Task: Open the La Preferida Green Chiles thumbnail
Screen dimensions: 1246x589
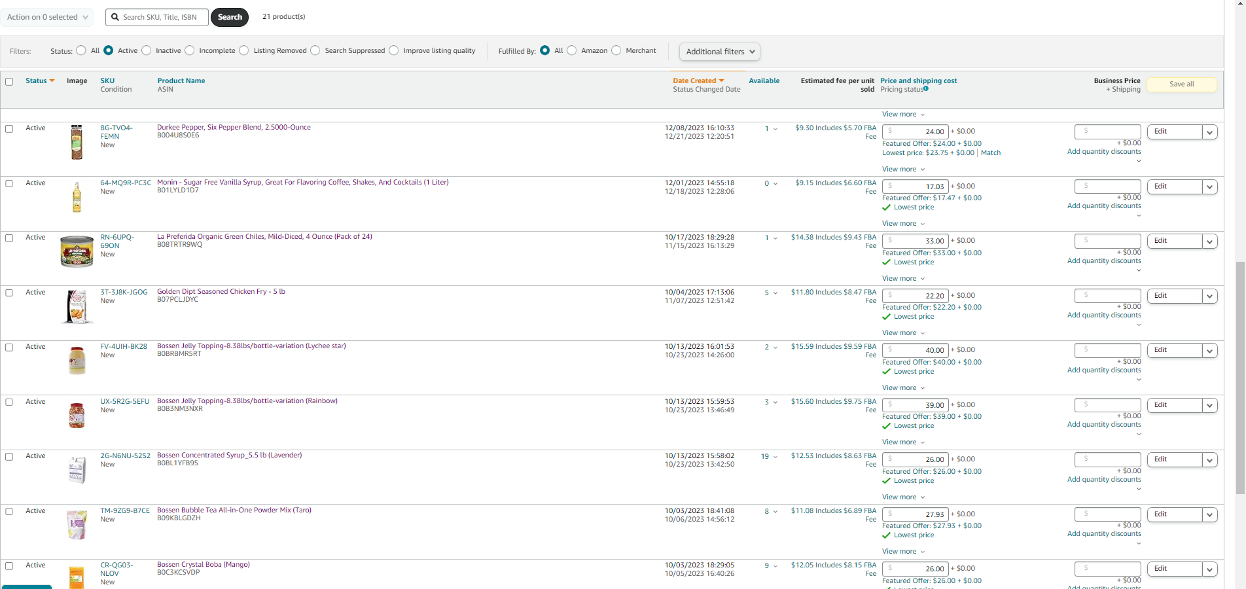Action: [77, 251]
